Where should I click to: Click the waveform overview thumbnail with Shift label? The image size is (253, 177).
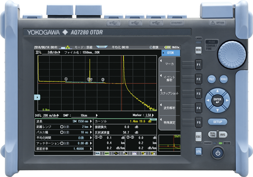(x=169, y=143)
